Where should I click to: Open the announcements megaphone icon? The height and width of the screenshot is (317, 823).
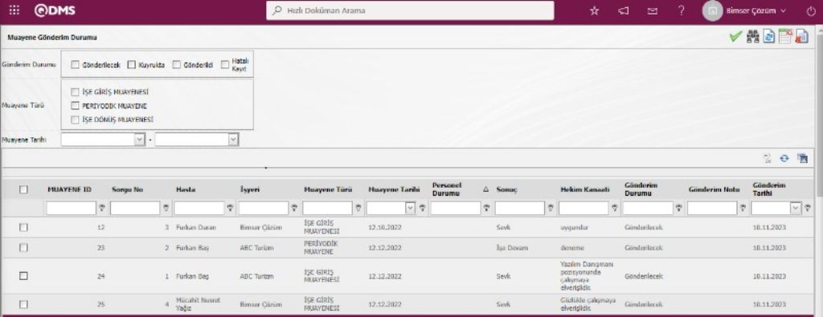624,10
